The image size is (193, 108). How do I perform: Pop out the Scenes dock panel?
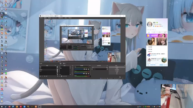[x=55, y=65]
